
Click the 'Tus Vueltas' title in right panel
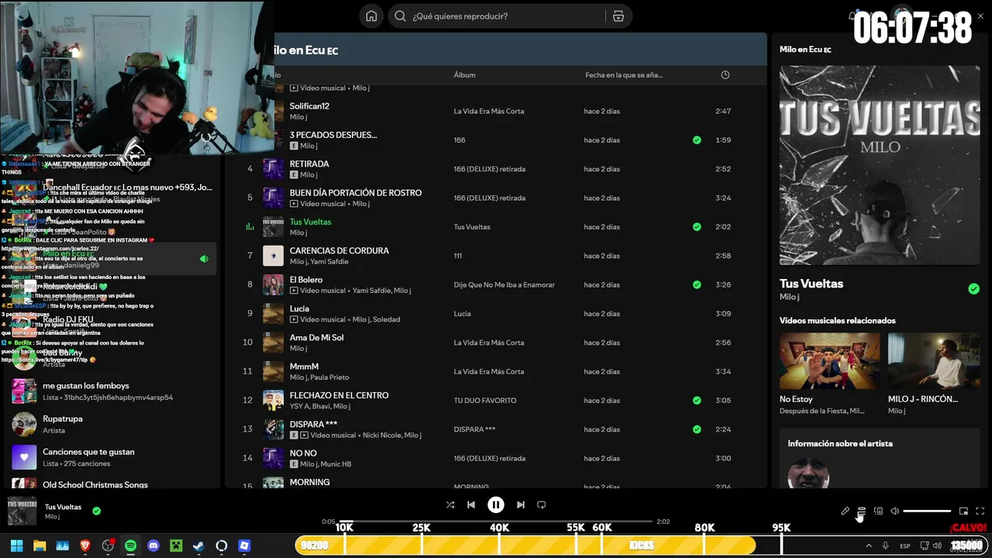pos(811,284)
